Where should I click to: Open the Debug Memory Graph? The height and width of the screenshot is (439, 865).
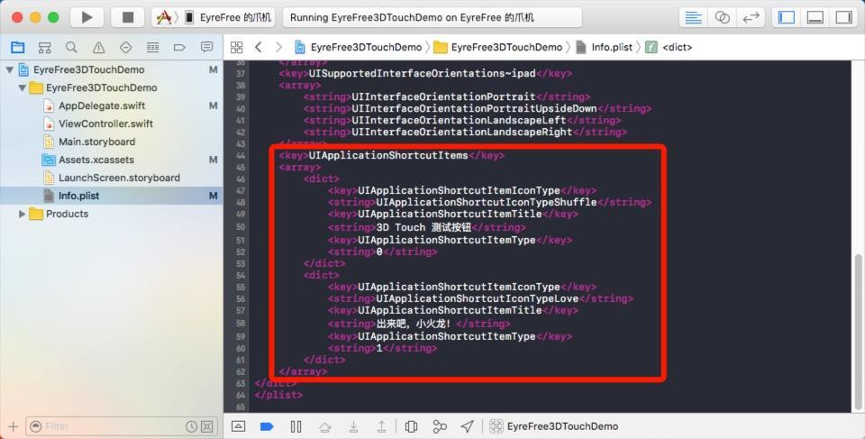tap(440, 426)
